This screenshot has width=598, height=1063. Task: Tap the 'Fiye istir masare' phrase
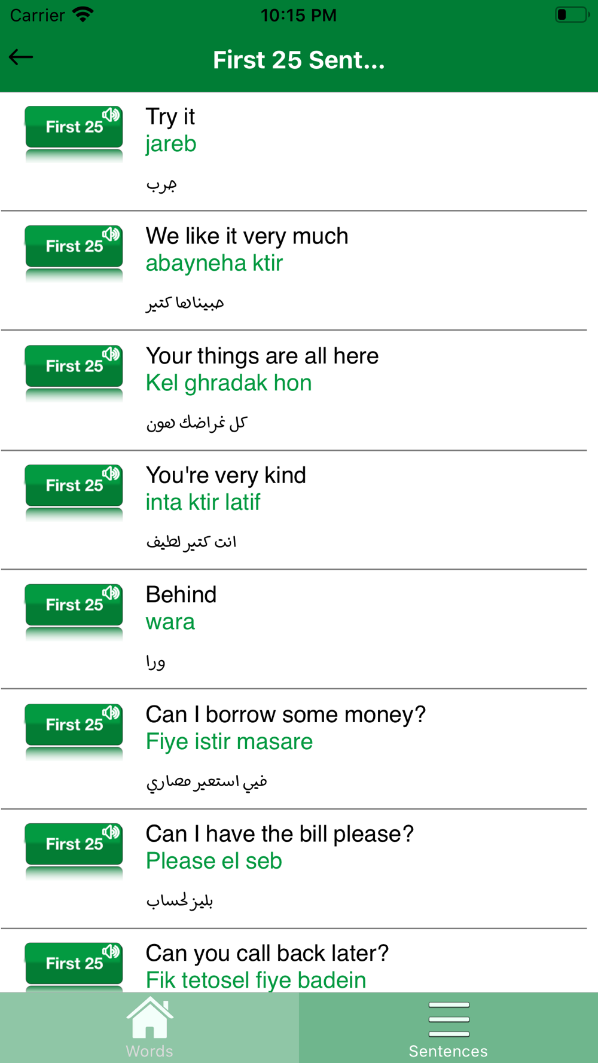(229, 742)
